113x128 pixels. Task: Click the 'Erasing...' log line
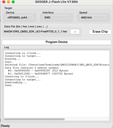(13, 59)
